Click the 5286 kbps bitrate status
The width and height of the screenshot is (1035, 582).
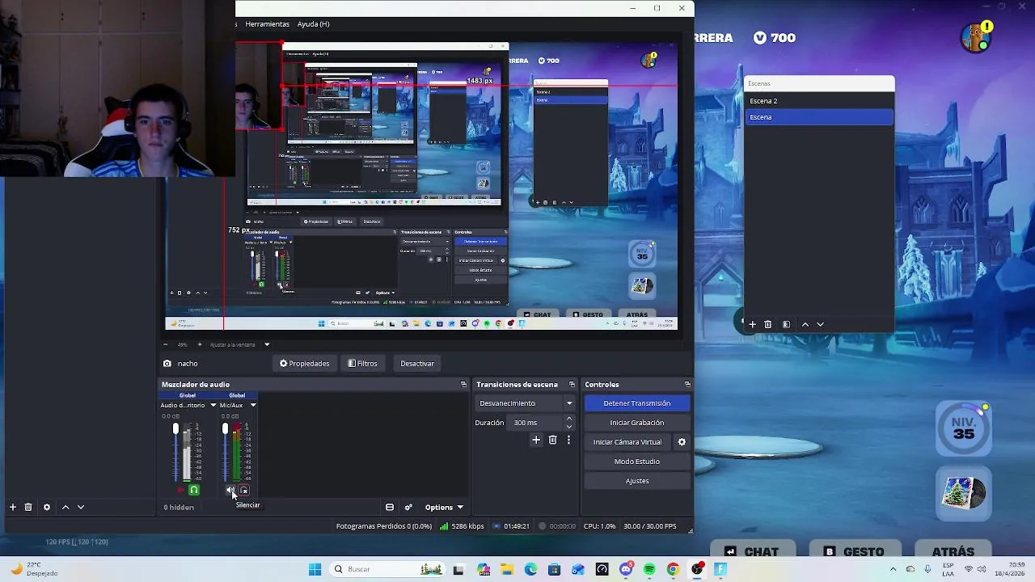tap(462, 526)
